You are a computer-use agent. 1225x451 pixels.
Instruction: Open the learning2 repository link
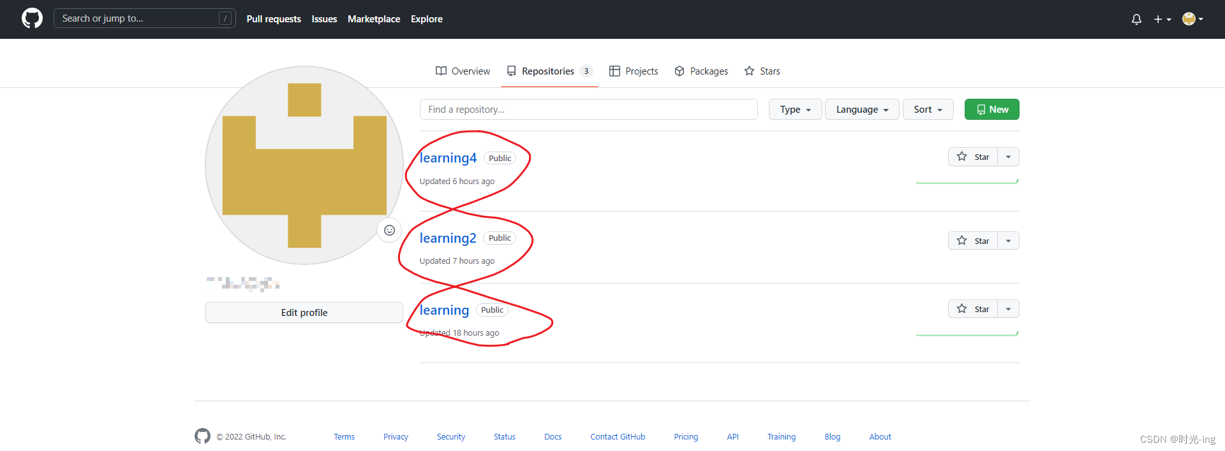pyautogui.click(x=448, y=238)
